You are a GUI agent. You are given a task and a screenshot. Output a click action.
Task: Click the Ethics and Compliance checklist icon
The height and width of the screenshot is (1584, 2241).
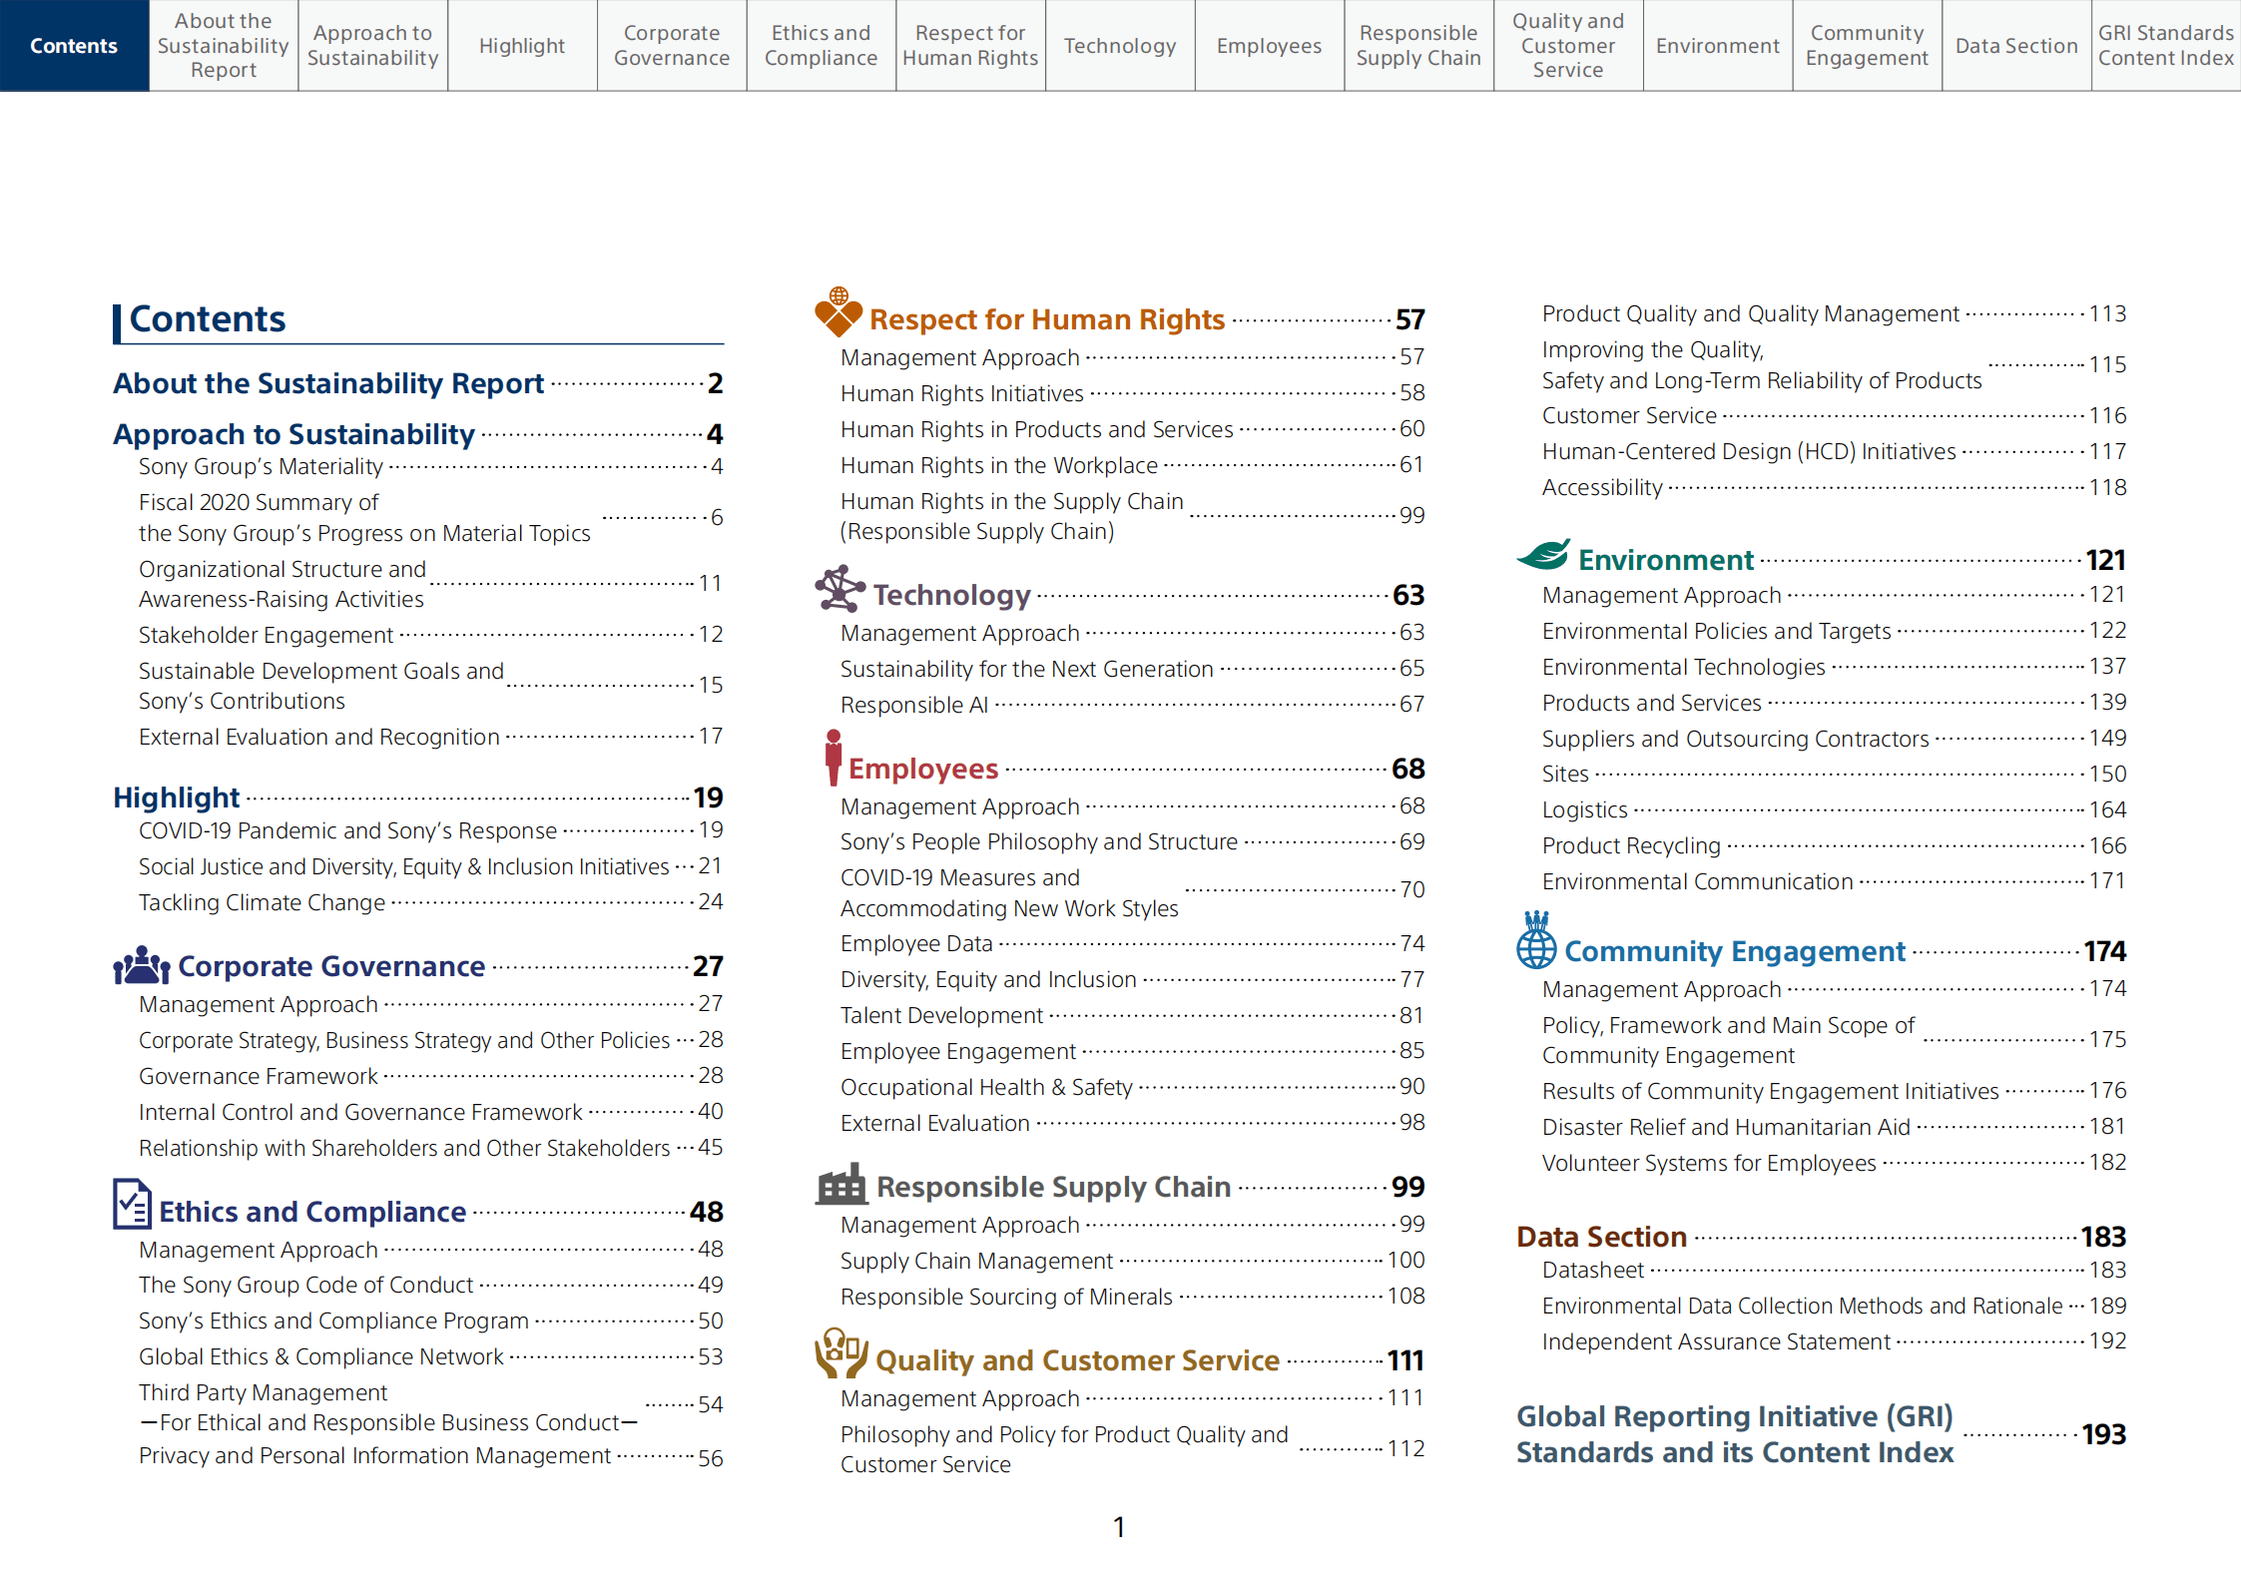pos(132,1204)
